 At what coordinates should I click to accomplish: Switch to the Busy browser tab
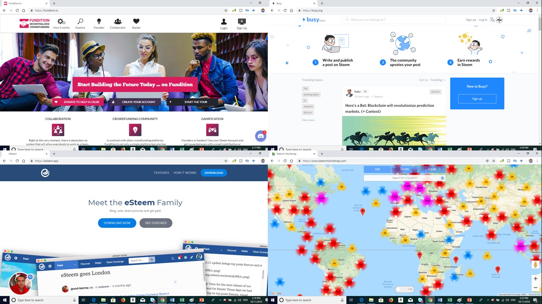[294, 4]
